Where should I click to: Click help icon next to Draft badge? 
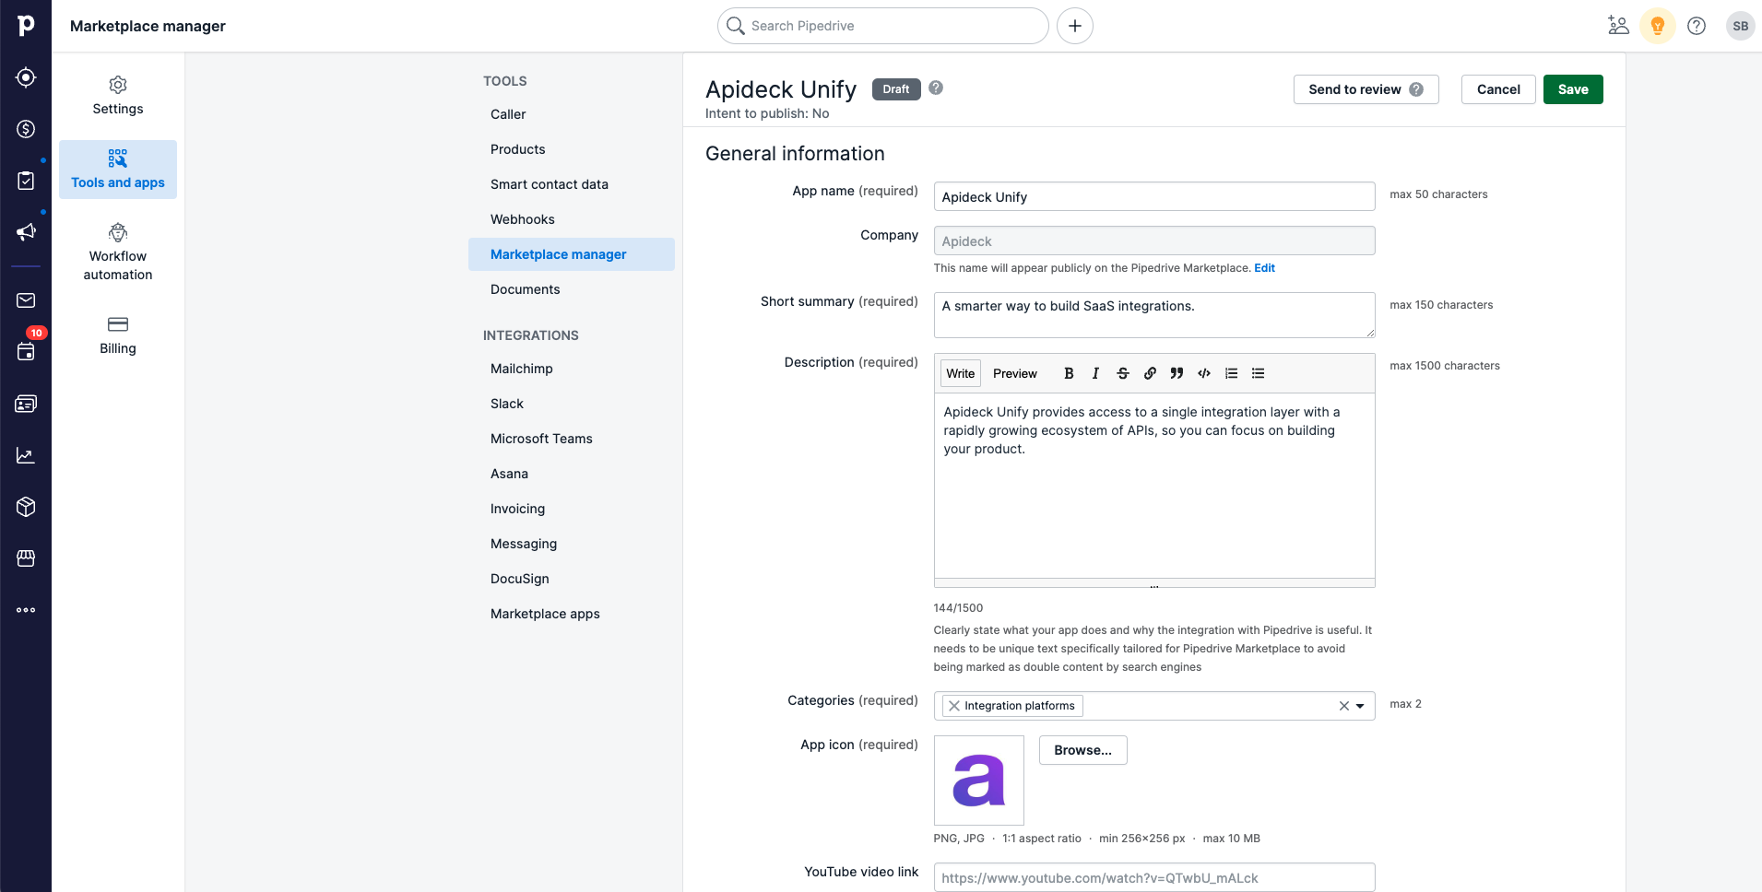[x=936, y=88]
